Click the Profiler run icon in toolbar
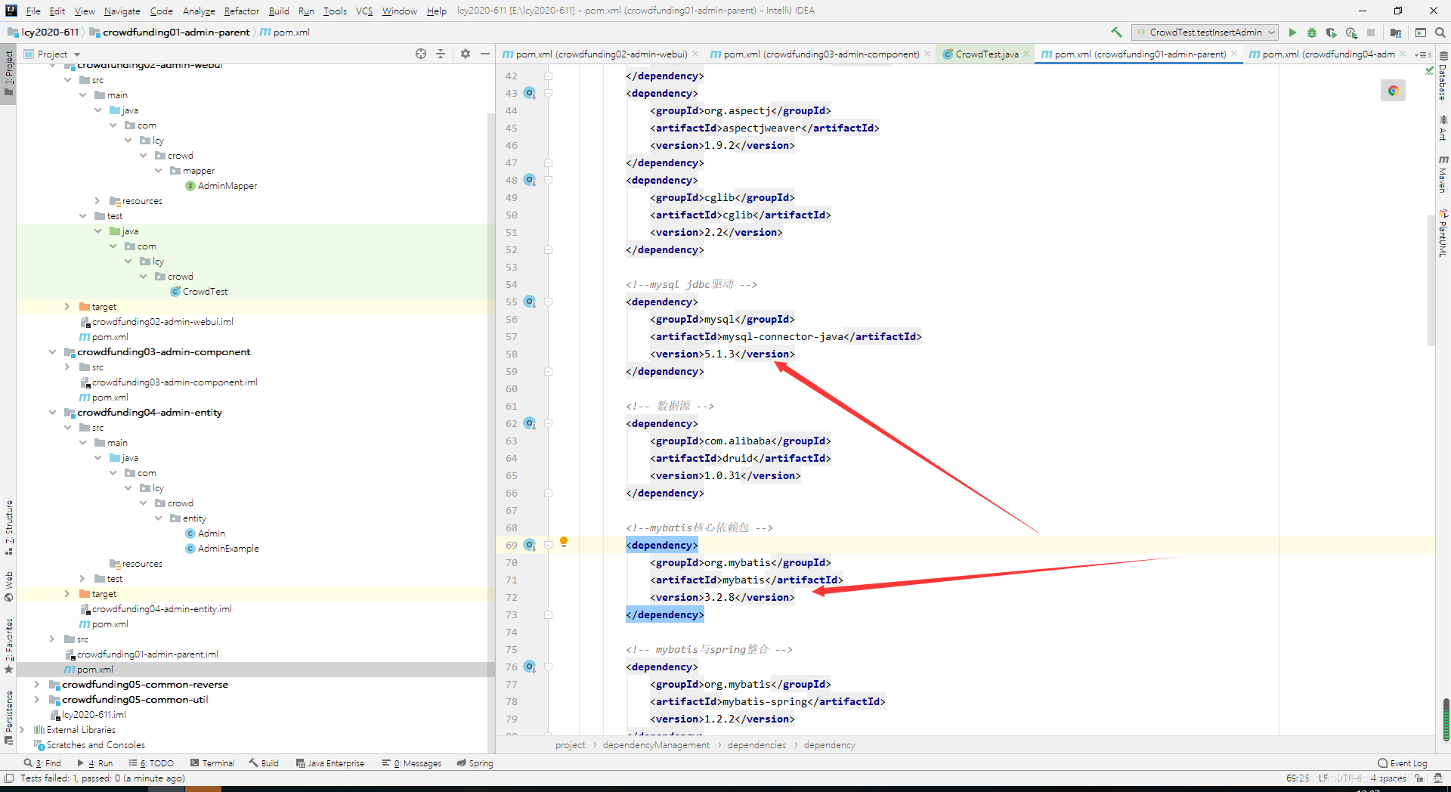Screen dimensions: 1451x792 [x=1351, y=32]
